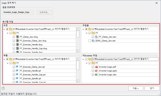Click the FT_Exercise_Clamp_Jaw.ipt part icon
Viewport: 161px width, 96px height.
(17, 67)
